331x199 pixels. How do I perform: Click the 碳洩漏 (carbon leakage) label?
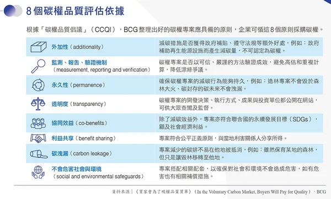82,154
